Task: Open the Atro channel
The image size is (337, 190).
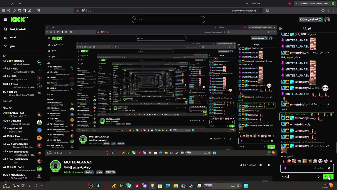Action: pos(22,138)
